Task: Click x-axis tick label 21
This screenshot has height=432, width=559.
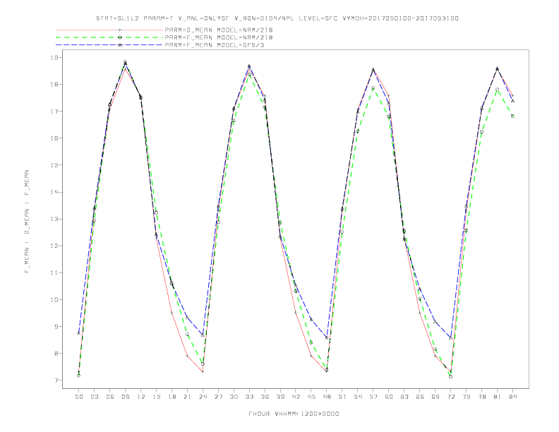Action: click(187, 397)
